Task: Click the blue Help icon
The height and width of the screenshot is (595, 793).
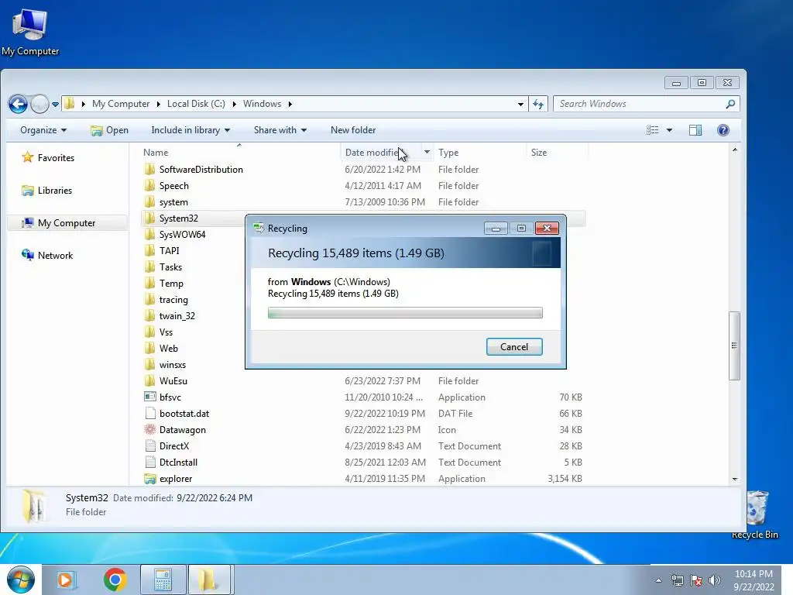Action: (x=723, y=130)
